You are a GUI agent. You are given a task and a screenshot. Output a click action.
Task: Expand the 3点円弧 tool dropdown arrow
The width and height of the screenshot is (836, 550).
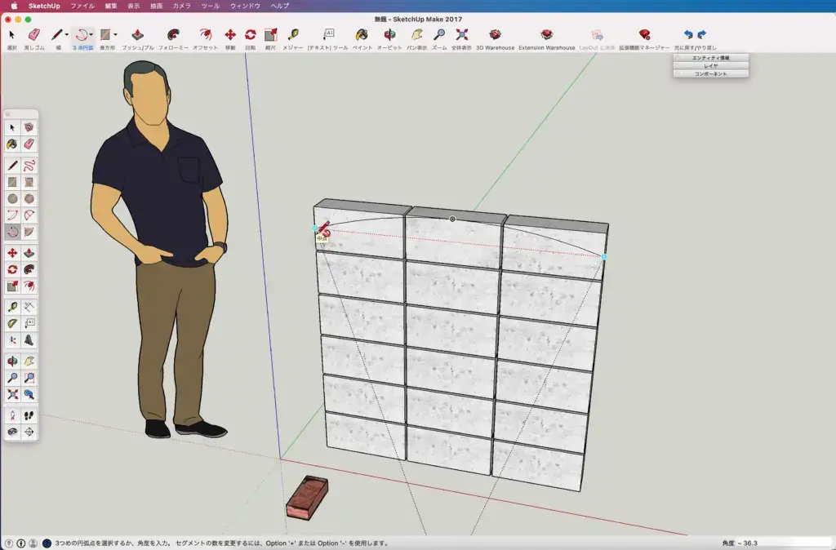pyautogui.click(x=91, y=34)
